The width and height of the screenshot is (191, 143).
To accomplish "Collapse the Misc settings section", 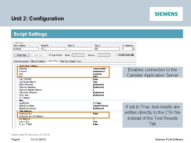I will 17,100.
